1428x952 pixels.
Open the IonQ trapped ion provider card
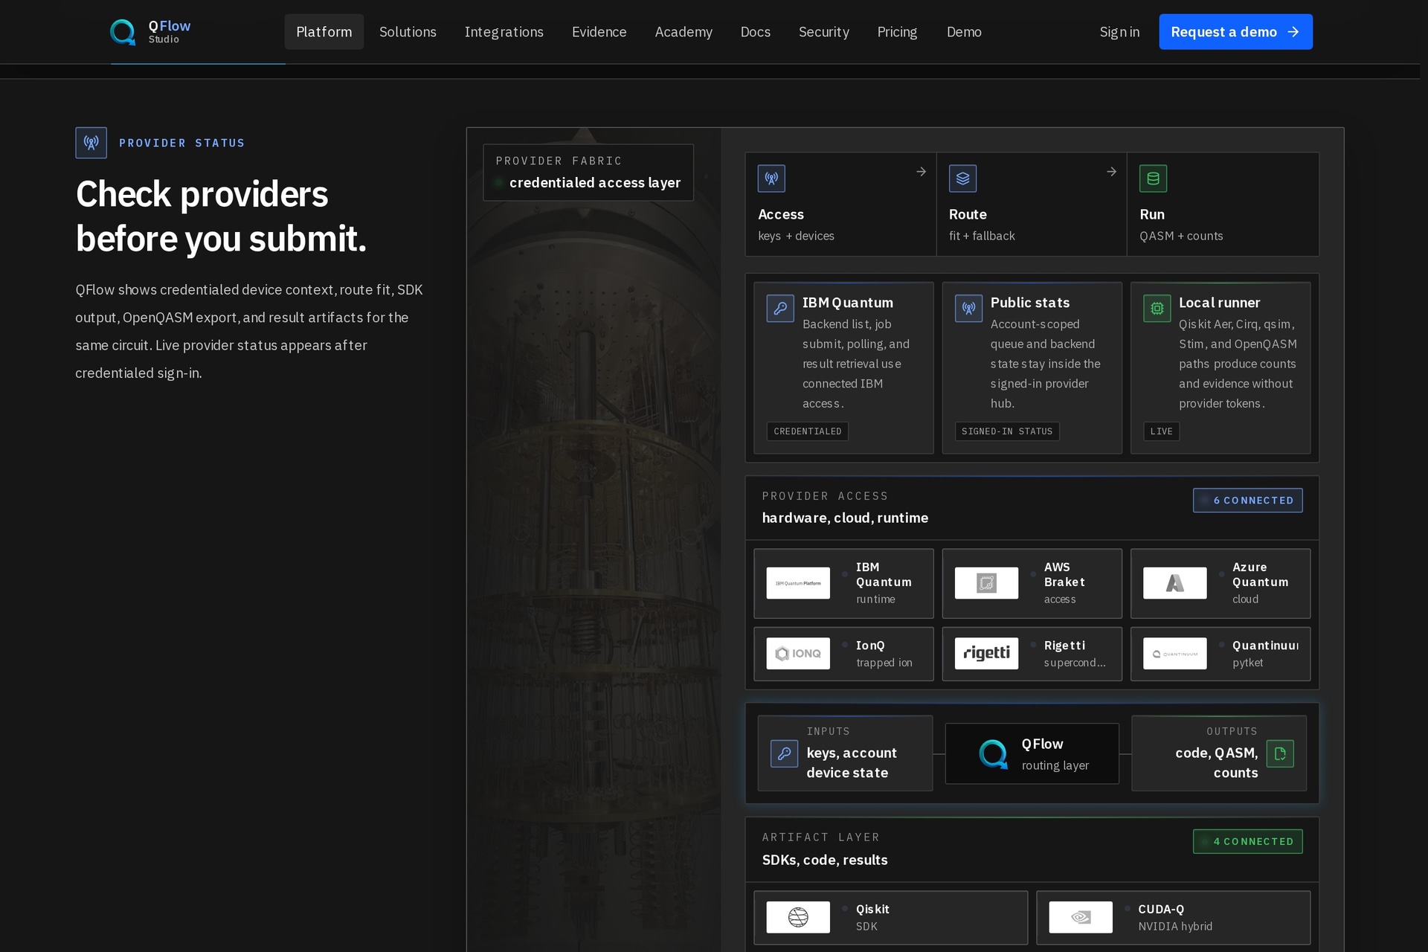pos(843,654)
